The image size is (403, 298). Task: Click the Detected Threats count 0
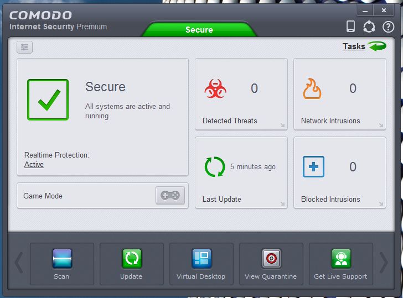[x=254, y=88]
